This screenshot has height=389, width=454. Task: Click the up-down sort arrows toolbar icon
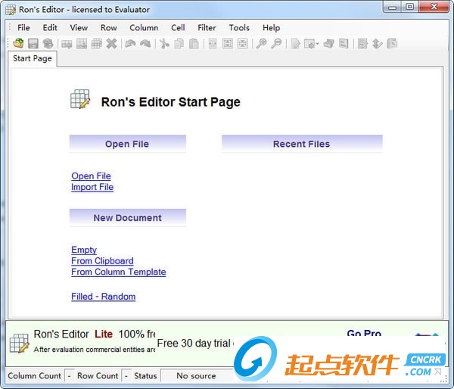click(378, 44)
